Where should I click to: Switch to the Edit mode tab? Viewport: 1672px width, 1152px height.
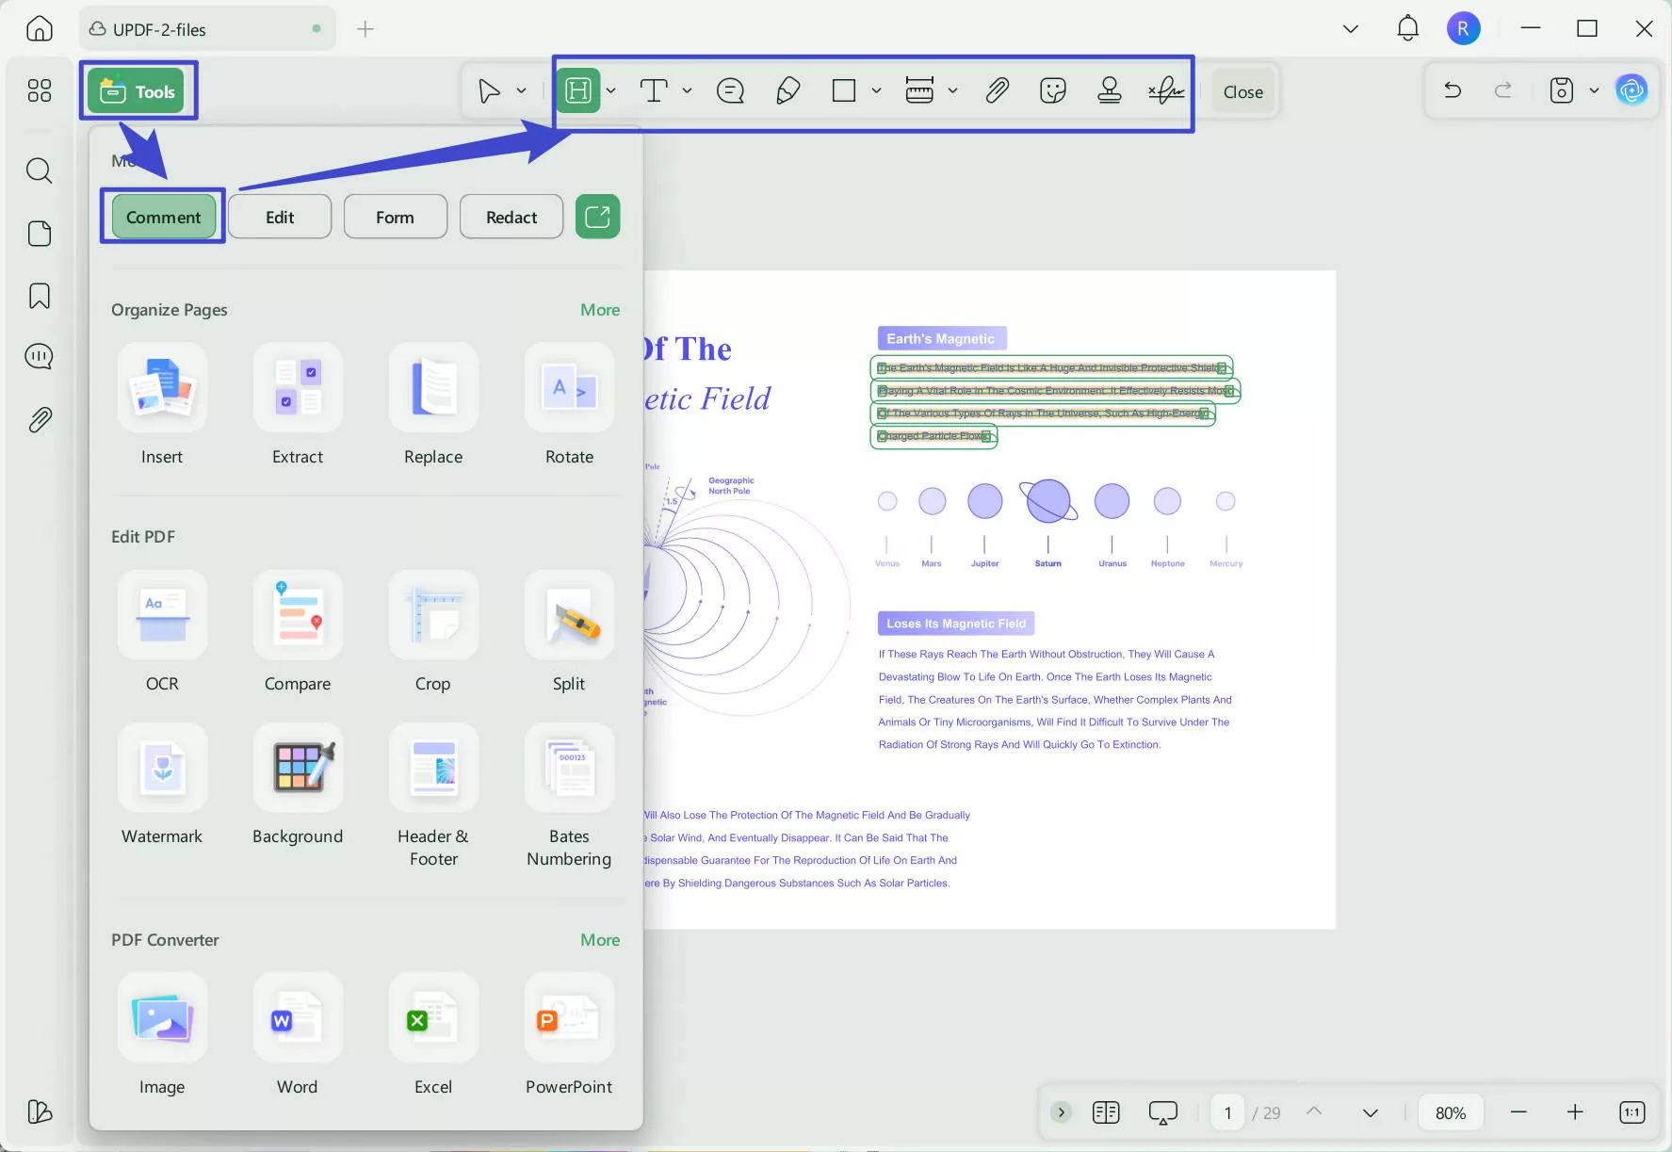(x=280, y=217)
